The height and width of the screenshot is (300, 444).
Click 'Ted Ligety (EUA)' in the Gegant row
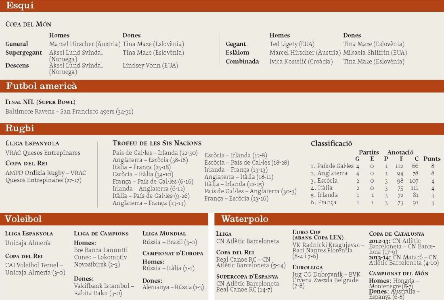click(292, 44)
